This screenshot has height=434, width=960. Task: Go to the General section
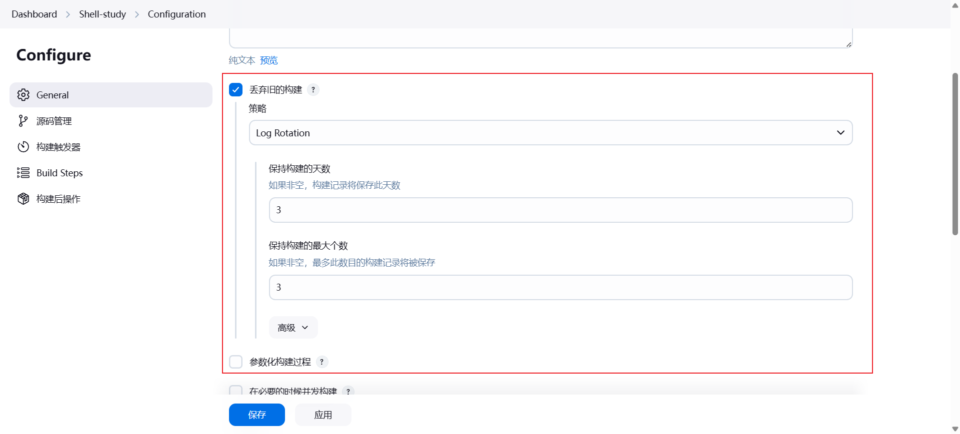(x=111, y=95)
